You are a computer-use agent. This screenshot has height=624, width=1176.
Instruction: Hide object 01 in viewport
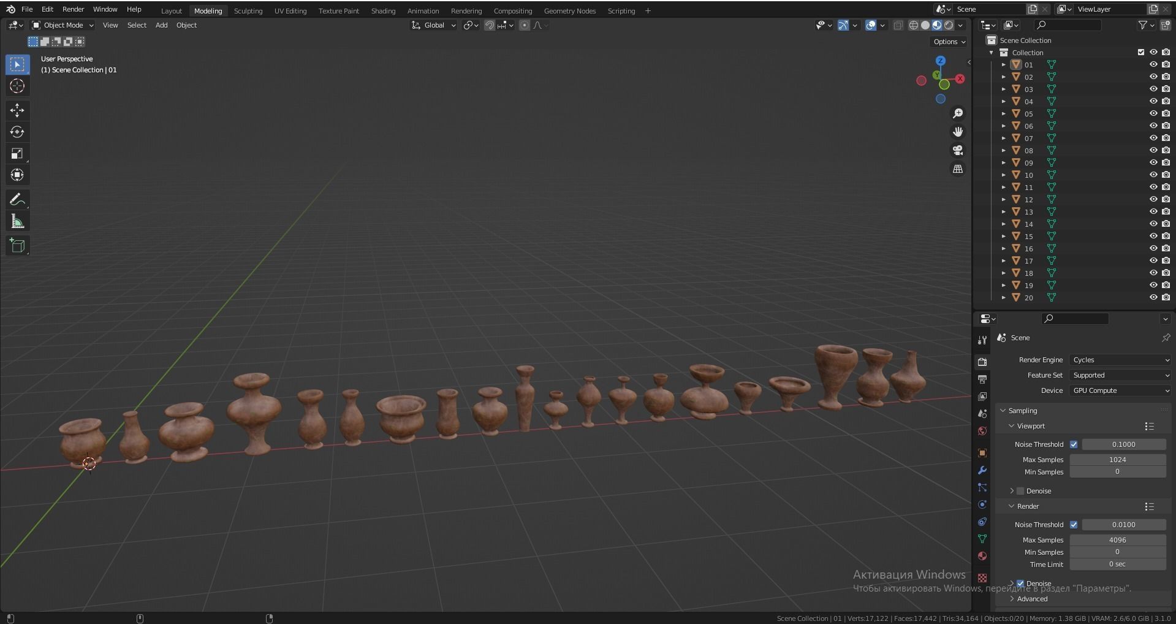pyautogui.click(x=1153, y=64)
